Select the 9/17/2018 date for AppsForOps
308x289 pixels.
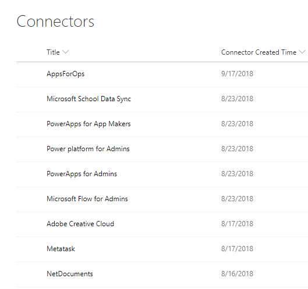pos(237,74)
